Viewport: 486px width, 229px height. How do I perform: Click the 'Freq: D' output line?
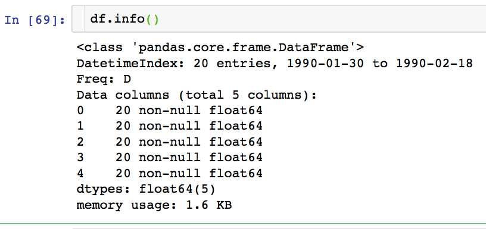pyautogui.click(x=104, y=79)
